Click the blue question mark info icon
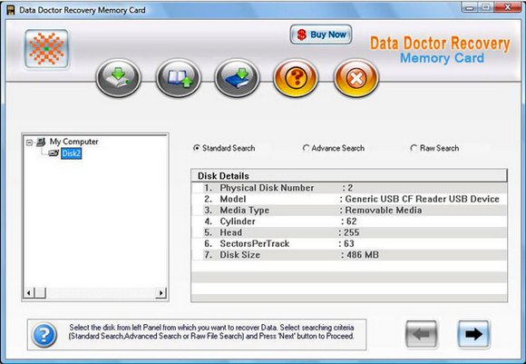Screen dimensions: 526x364 pos(44,334)
